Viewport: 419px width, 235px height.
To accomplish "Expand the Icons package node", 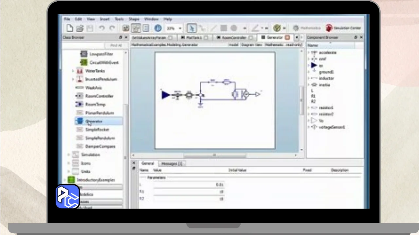I will point(69,163).
